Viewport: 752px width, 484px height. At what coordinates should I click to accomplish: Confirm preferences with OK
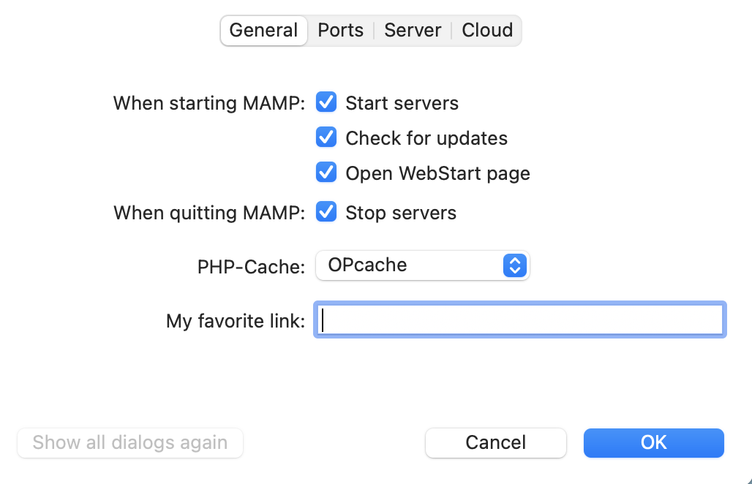(x=653, y=442)
